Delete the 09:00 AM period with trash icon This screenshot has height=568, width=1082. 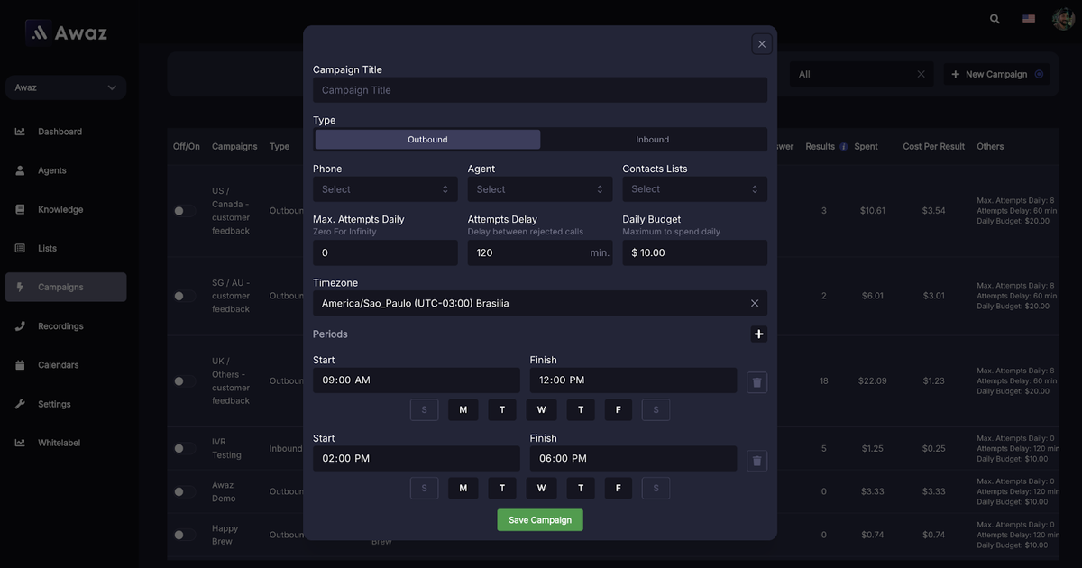click(756, 382)
